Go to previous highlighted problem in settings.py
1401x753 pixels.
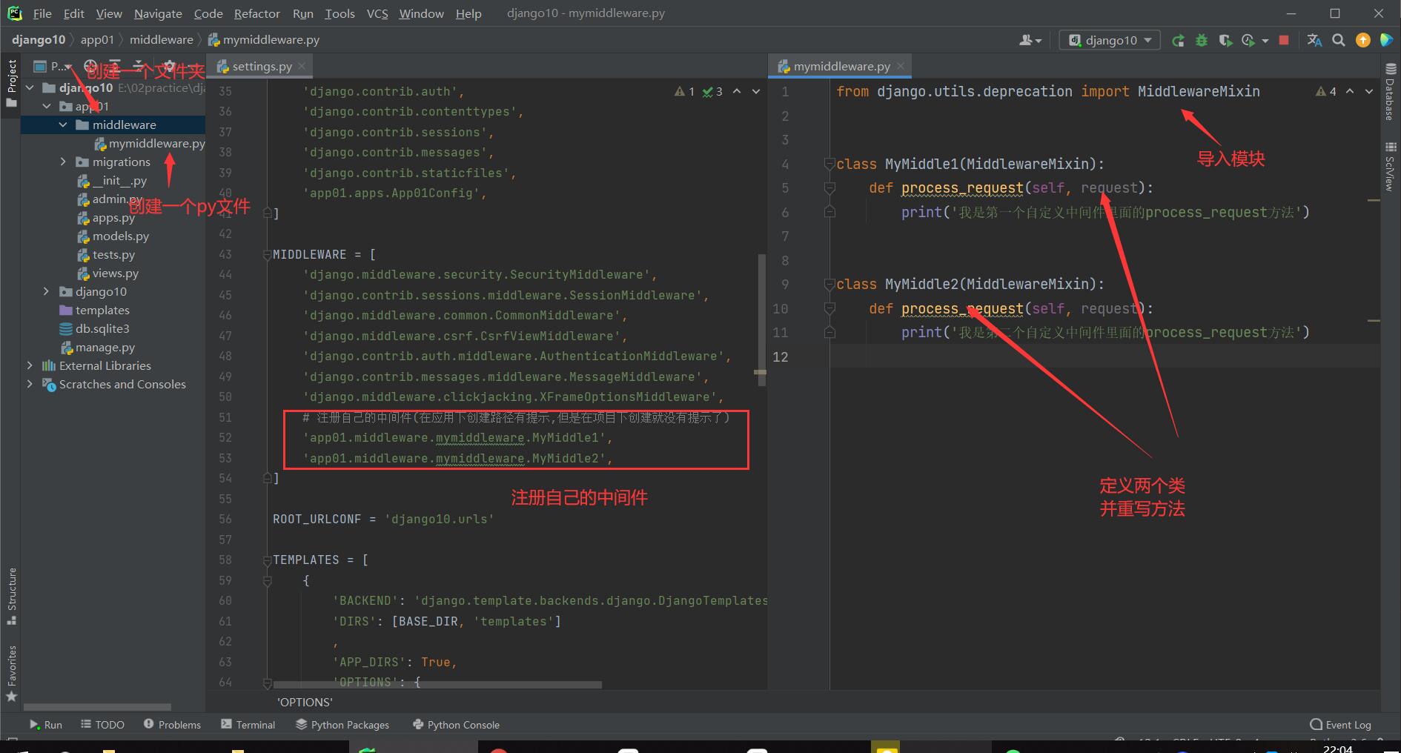(x=737, y=91)
